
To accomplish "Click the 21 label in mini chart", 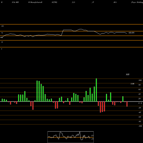I will (x=92, y=136).
